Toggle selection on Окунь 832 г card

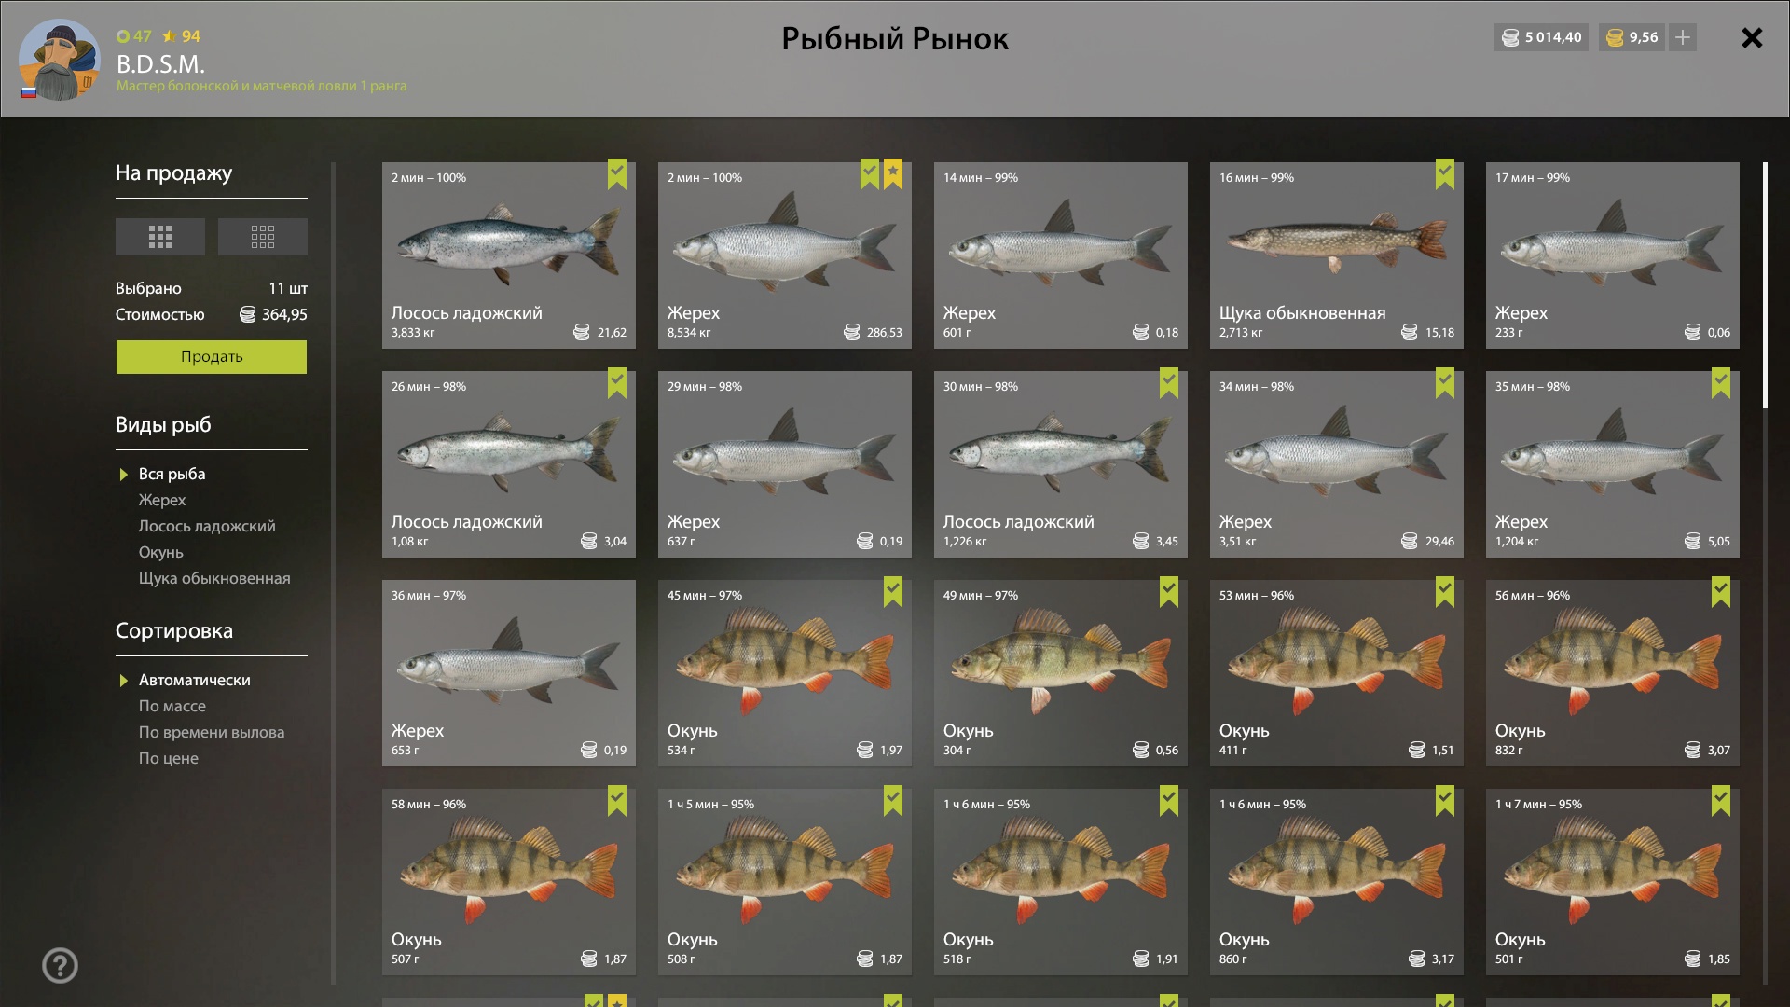coord(1612,673)
